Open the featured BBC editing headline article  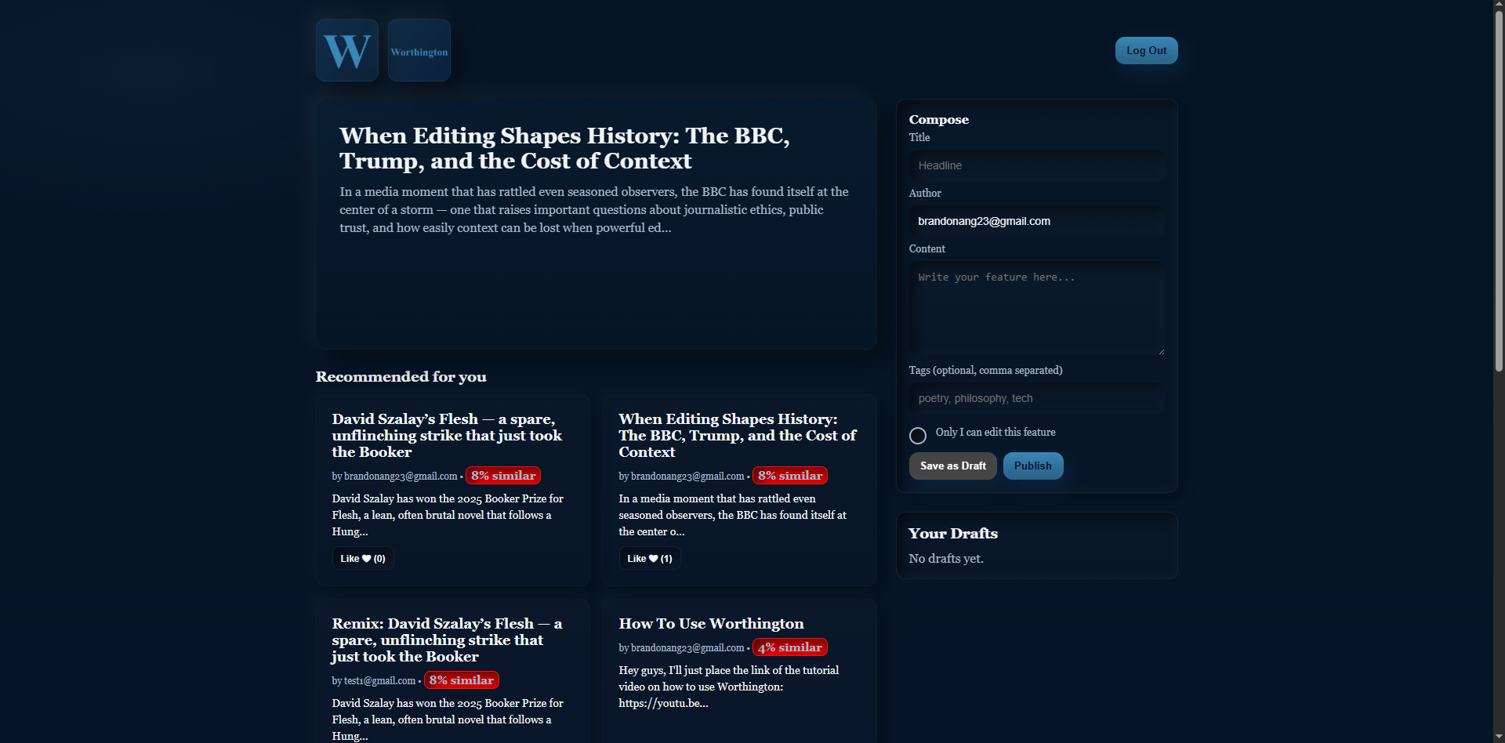tap(564, 147)
